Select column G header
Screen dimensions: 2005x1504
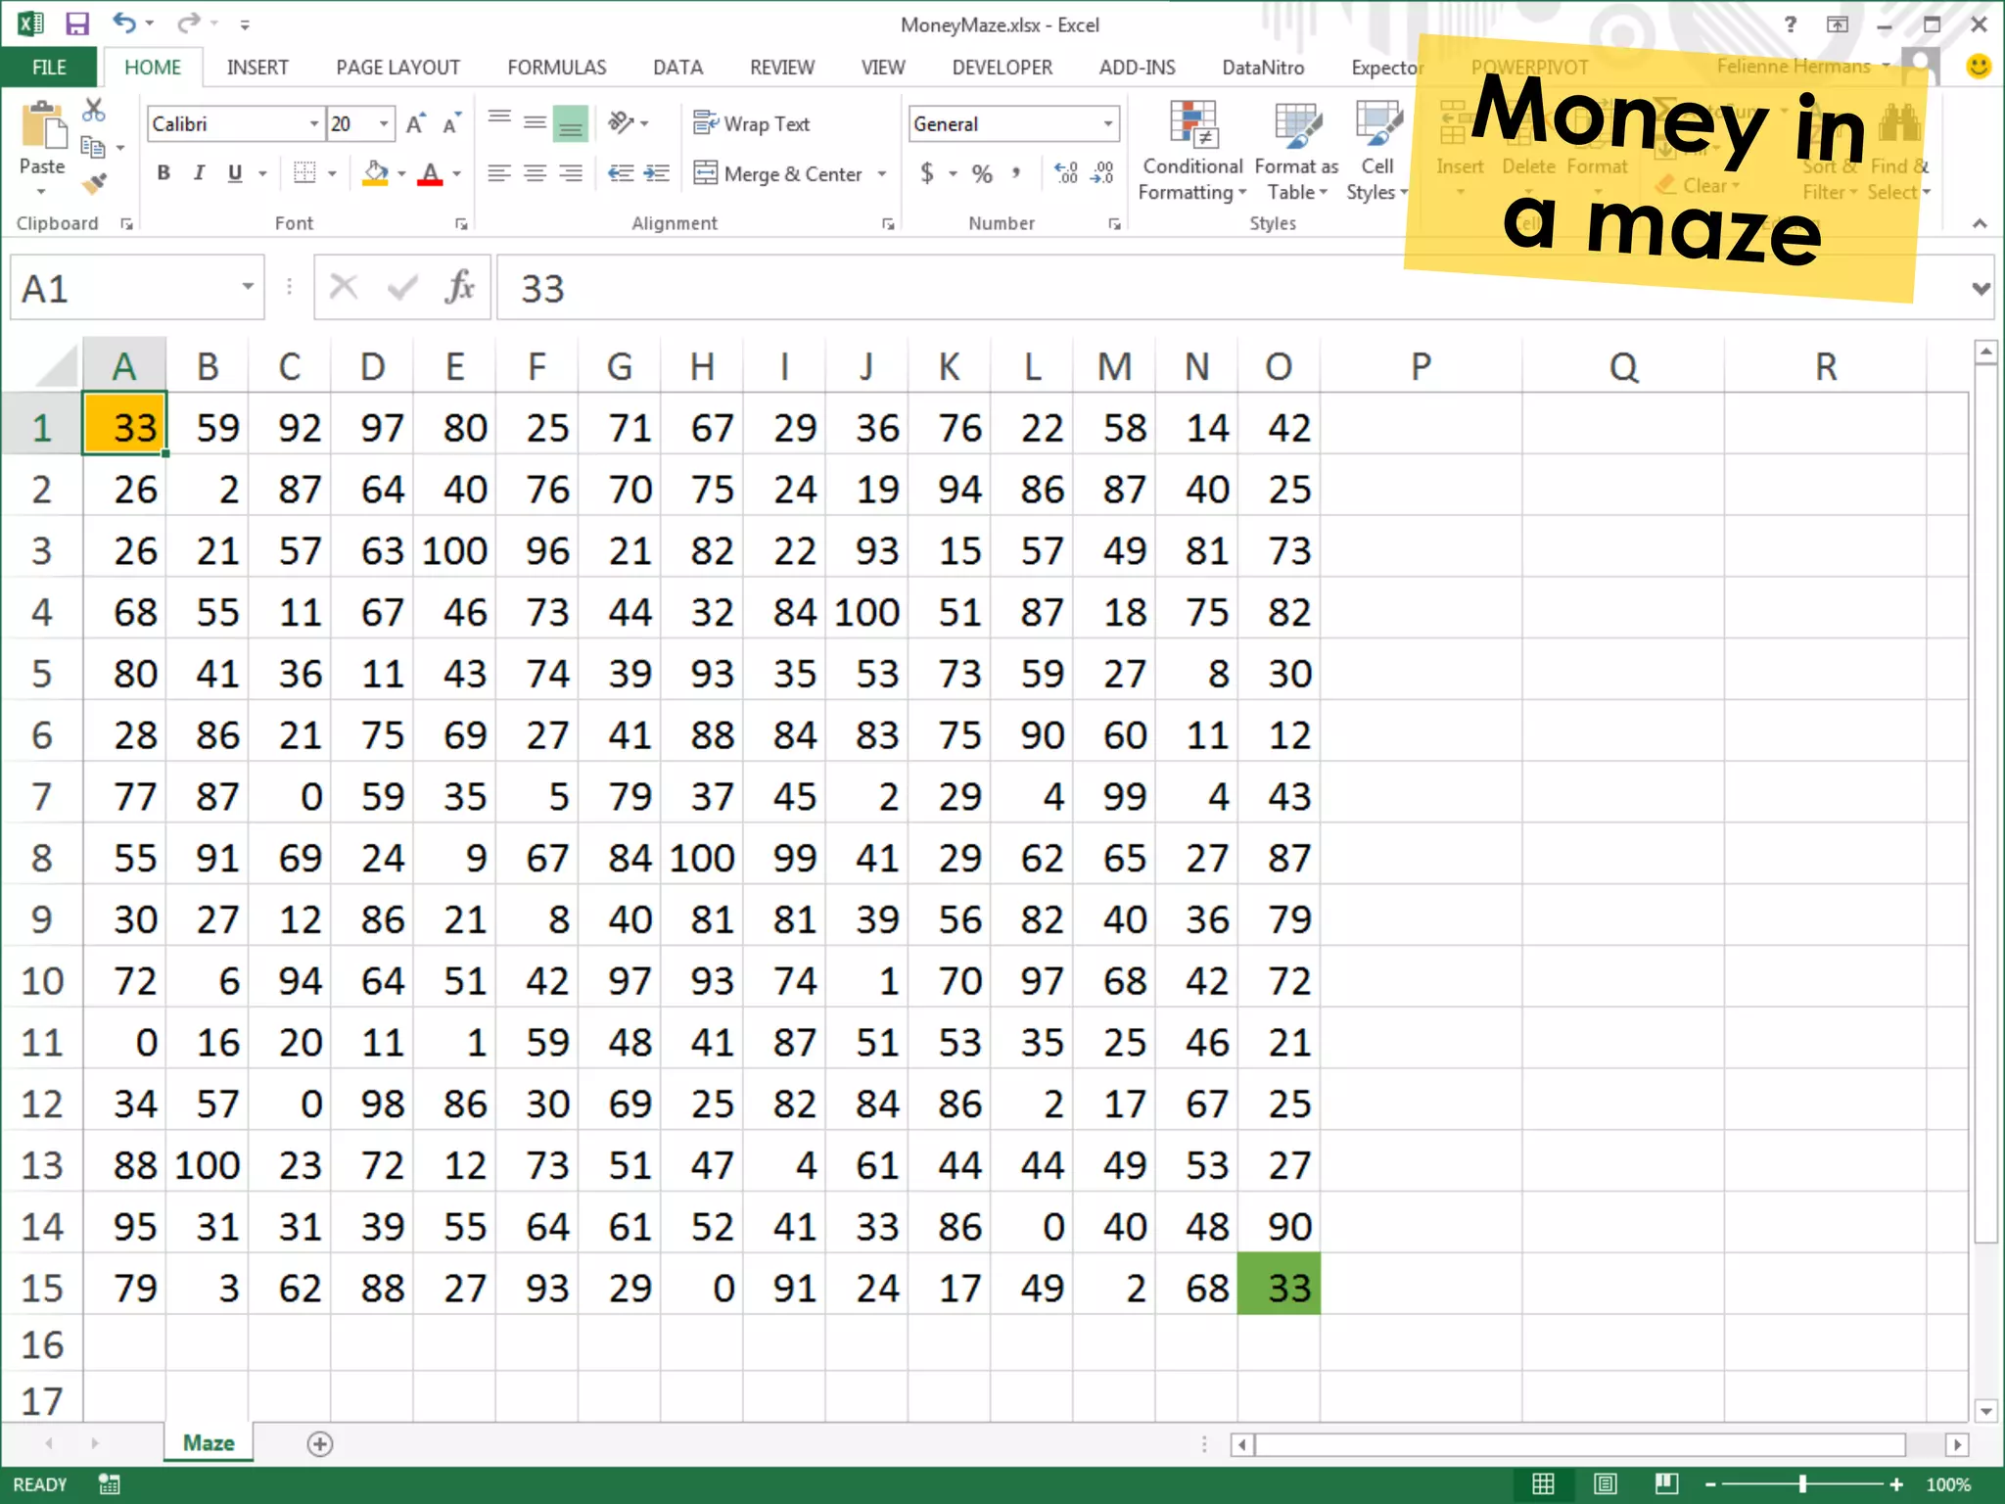pyautogui.click(x=619, y=366)
